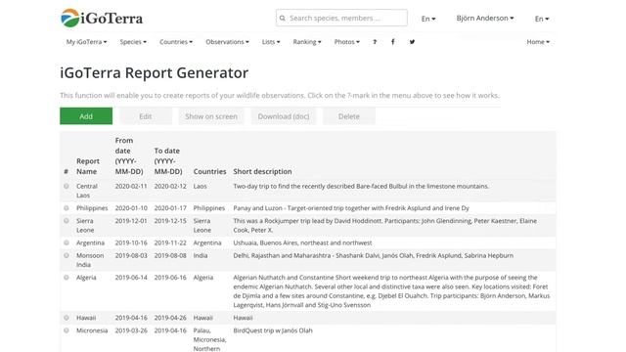
Task: Click the green Add button
Action: click(86, 116)
